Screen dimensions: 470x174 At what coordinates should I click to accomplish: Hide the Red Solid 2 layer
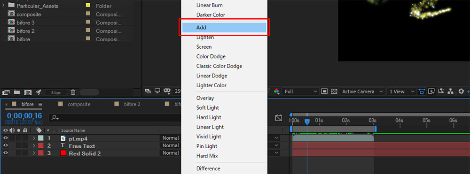5,153
